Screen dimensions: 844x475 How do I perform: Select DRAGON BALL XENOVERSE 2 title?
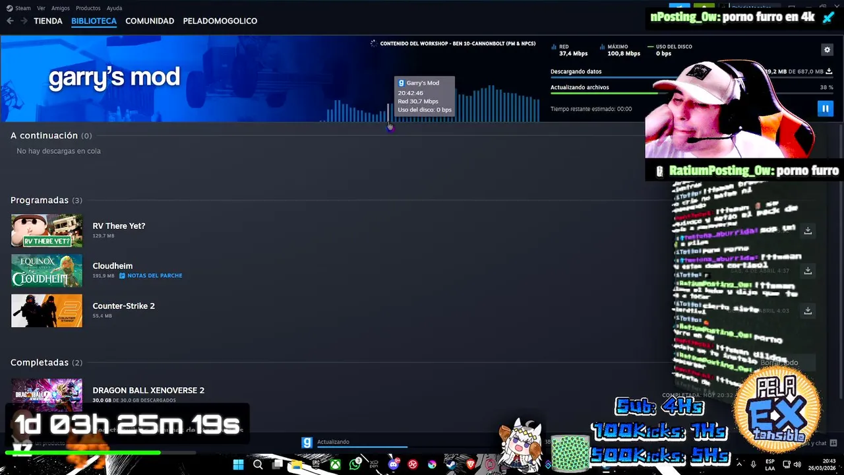pos(148,391)
